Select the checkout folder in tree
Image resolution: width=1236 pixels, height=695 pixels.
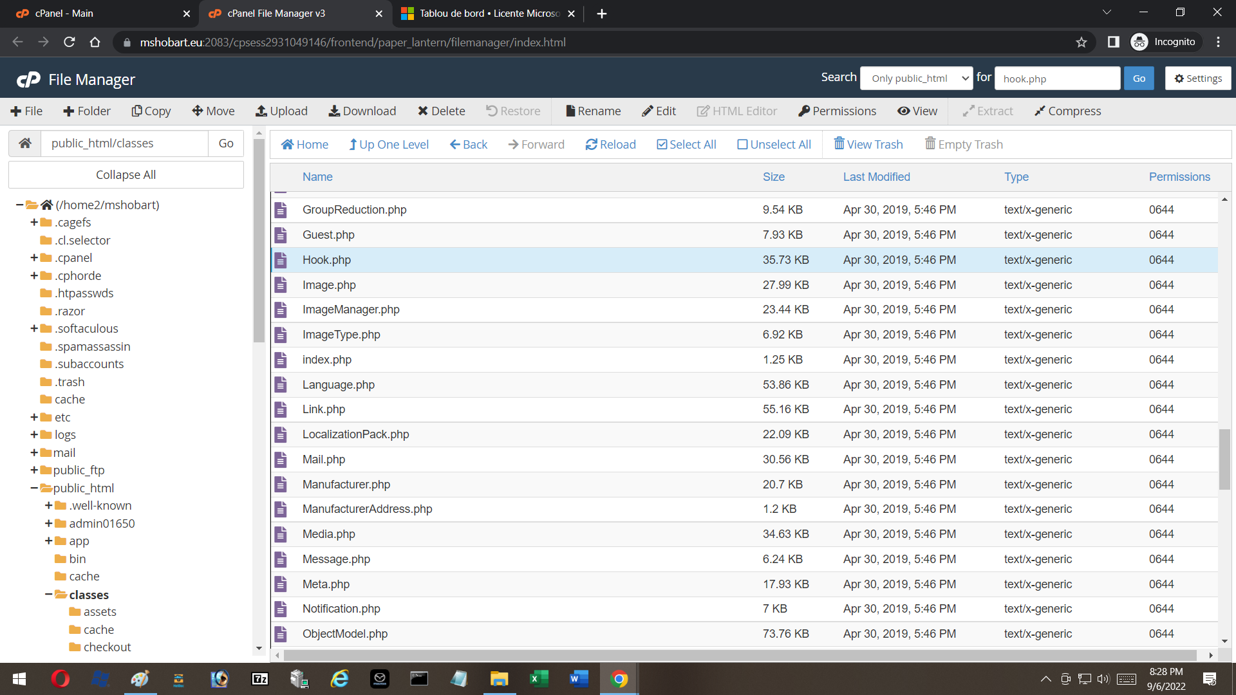[107, 647]
